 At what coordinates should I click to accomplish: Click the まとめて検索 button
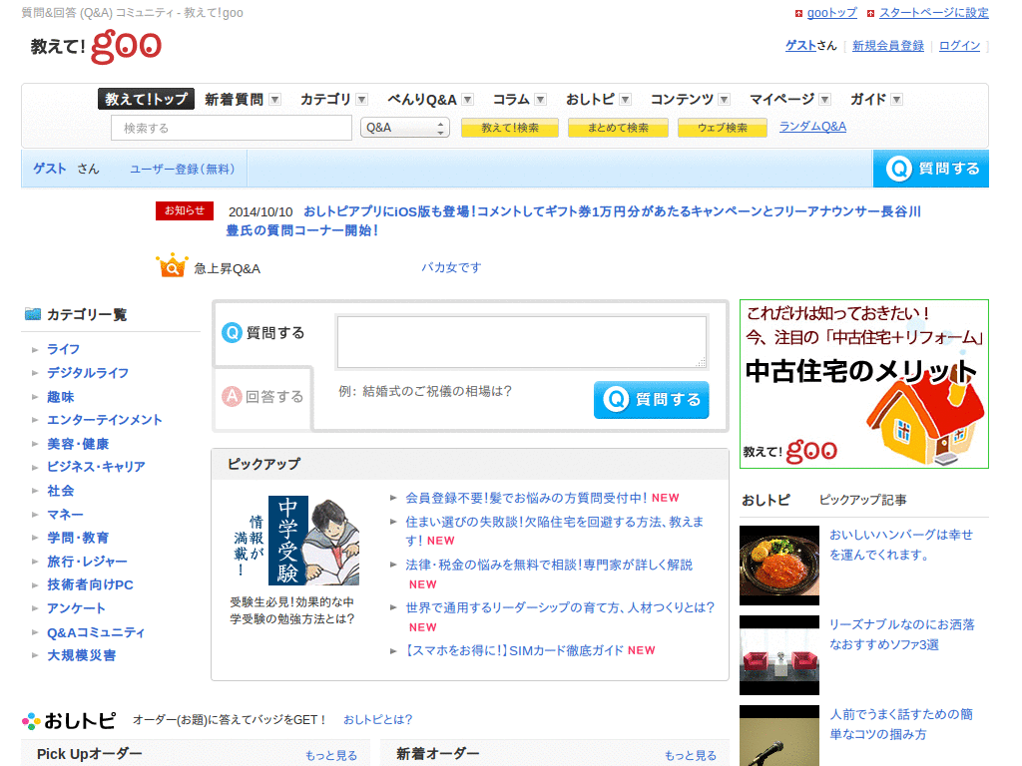tap(618, 128)
